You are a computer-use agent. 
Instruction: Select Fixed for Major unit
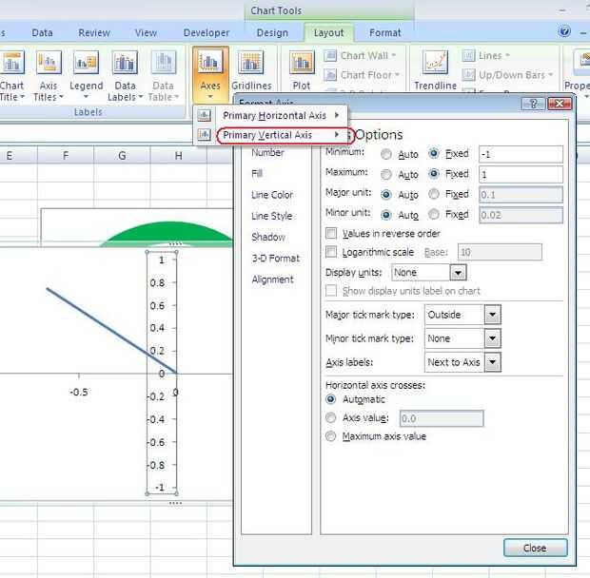click(434, 194)
